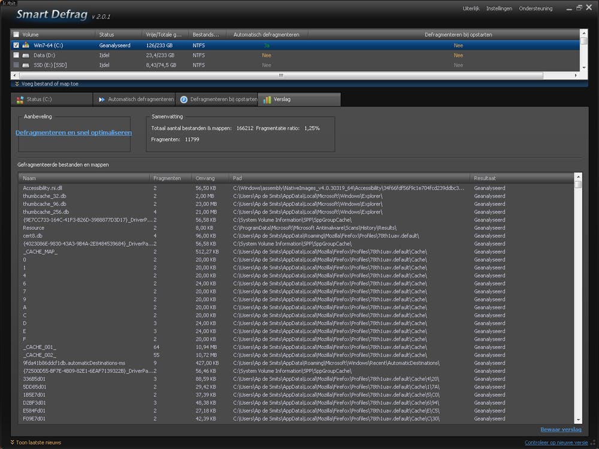The width and height of the screenshot is (599, 449).
Task: Click scroll-left arrow of volume list scrollbar
Action: (14, 75)
